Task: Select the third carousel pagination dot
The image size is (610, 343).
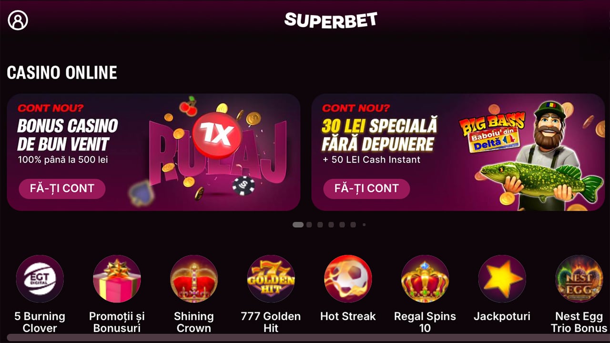Action: [x=320, y=225]
